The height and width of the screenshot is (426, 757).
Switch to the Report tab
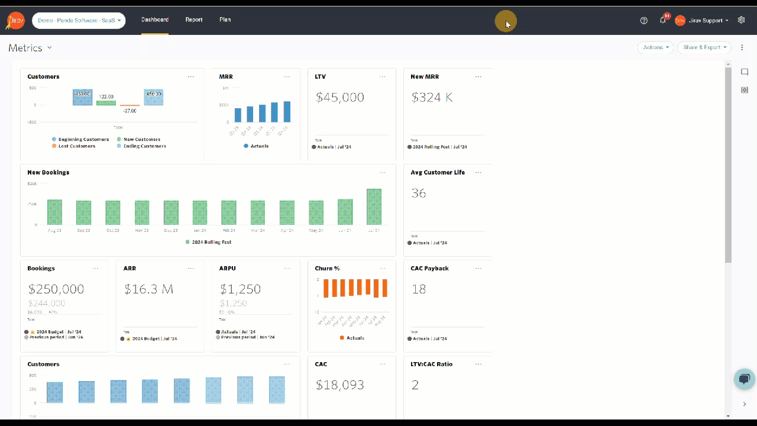194,20
